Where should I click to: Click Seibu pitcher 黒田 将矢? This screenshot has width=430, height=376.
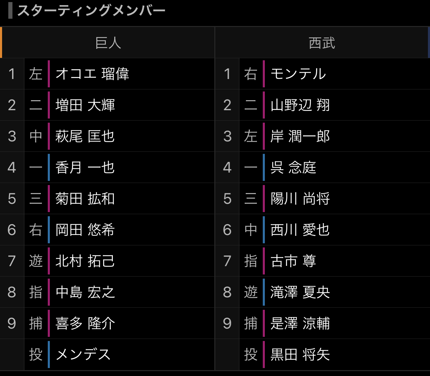(x=300, y=355)
